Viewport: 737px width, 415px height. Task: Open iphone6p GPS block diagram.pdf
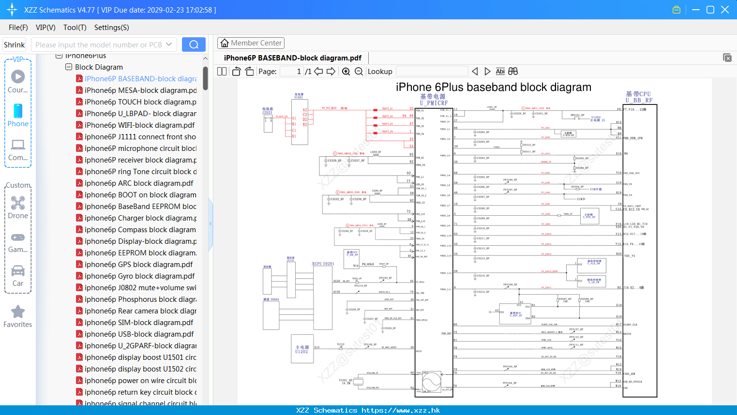click(135, 264)
